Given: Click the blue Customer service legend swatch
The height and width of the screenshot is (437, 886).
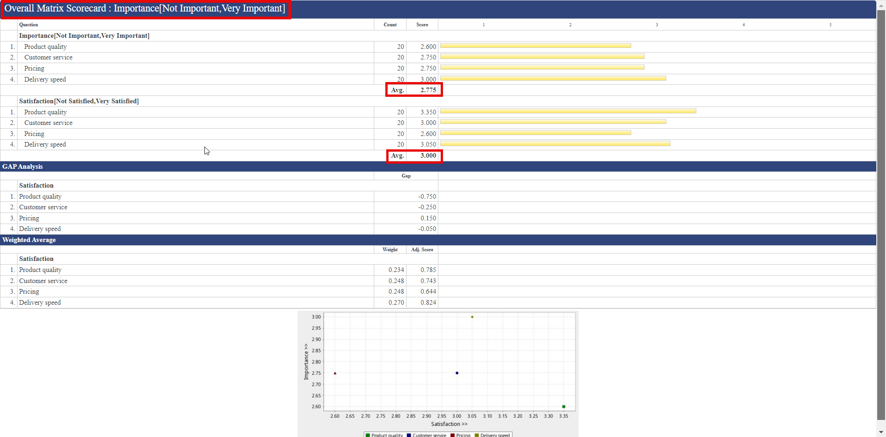Looking at the screenshot, I should click(x=409, y=435).
